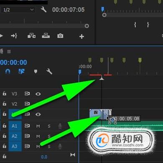Mute the A1 audio track
163x163 pixels.
[x=38, y=126]
